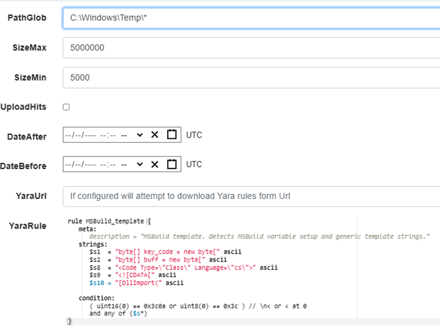Select the time portion of DateBefore
Screen dimensions: 440x332
tap(108, 165)
